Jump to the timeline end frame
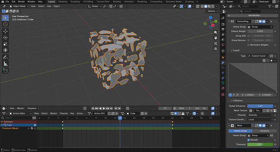 (111, 108)
